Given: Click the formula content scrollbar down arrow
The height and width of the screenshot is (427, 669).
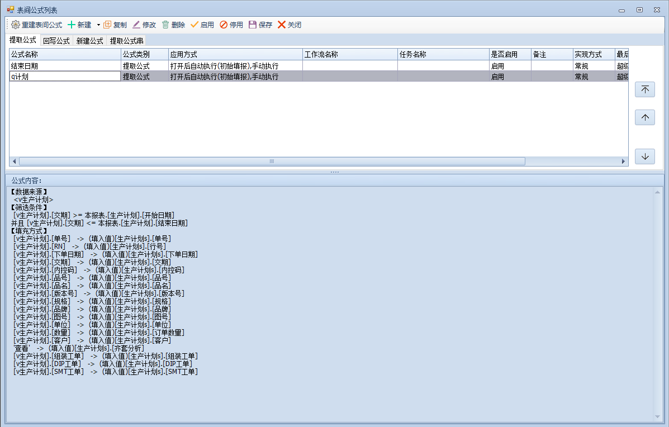Looking at the screenshot, I should click(x=658, y=417).
